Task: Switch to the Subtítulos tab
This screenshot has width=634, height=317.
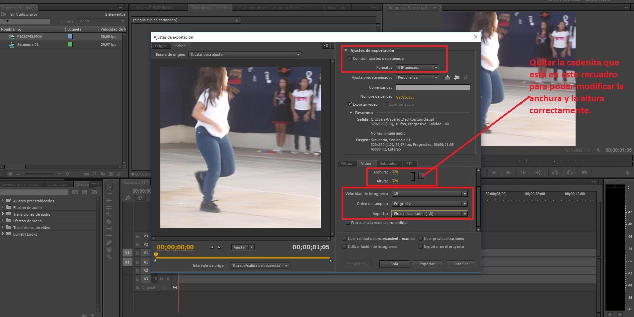Action: [388, 163]
